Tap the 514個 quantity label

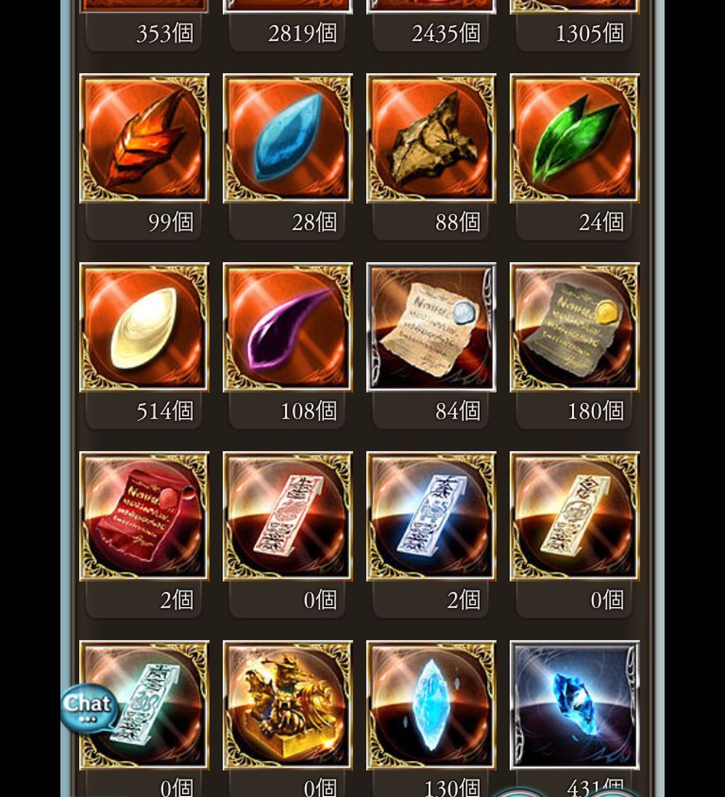(x=164, y=411)
